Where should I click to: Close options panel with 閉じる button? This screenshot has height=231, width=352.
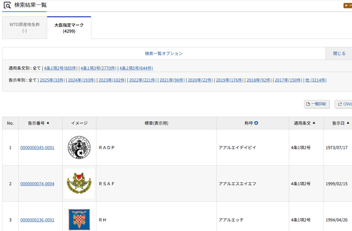pyautogui.click(x=339, y=53)
